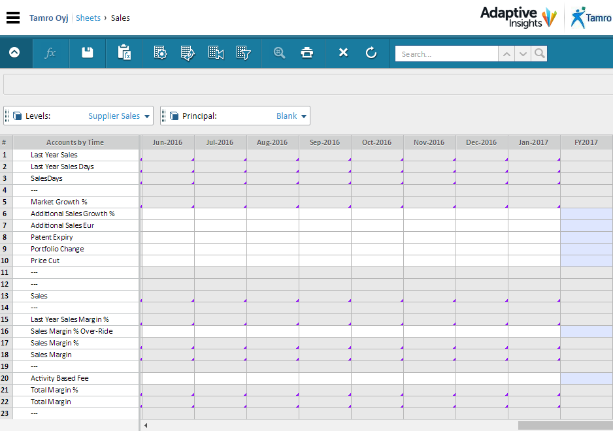
Task: Select the Total Margin % row
Action: 54,390
